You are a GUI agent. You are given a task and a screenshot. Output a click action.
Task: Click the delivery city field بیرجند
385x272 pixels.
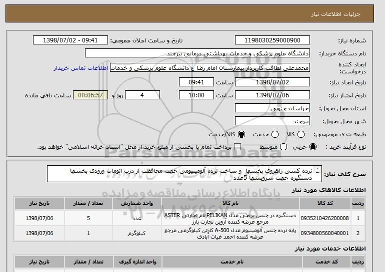272,121
